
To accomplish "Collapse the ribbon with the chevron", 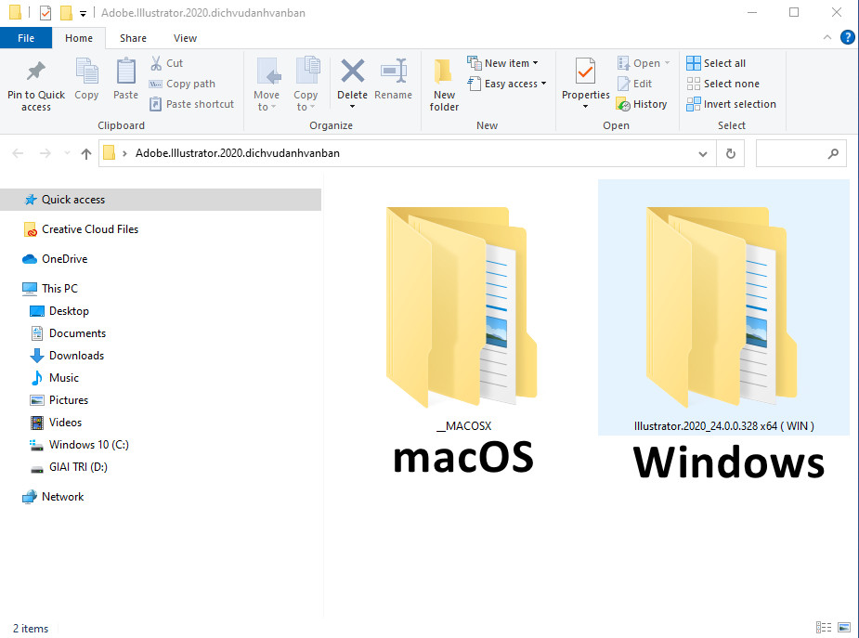I will pyautogui.click(x=827, y=38).
